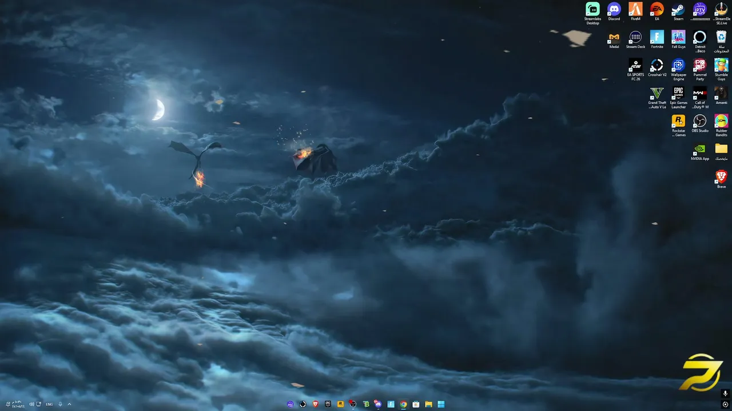Select the Recycle Bin icon

point(721,42)
